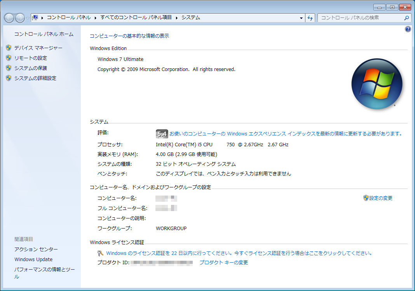
Task: Click the Forward navigation arrow button
Action: pos(20,18)
